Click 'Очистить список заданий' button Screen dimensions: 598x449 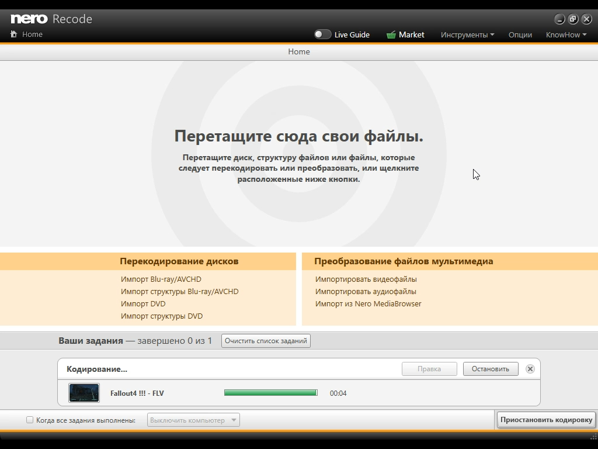coord(266,341)
